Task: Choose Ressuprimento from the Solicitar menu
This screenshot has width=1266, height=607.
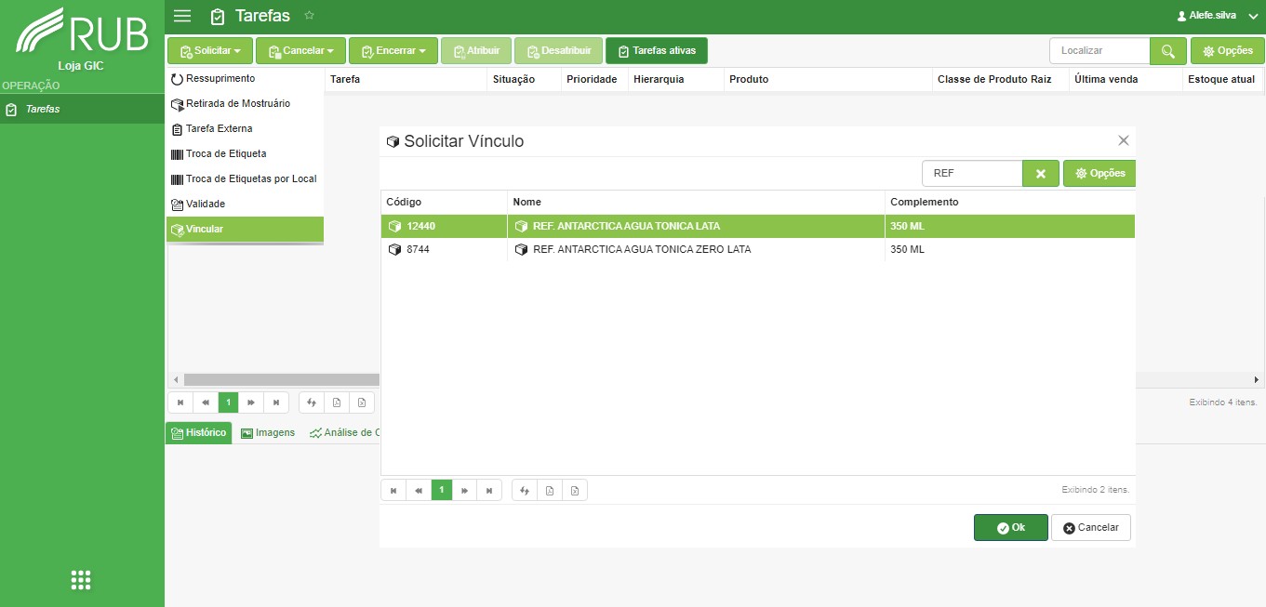Action: coord(245,79)
